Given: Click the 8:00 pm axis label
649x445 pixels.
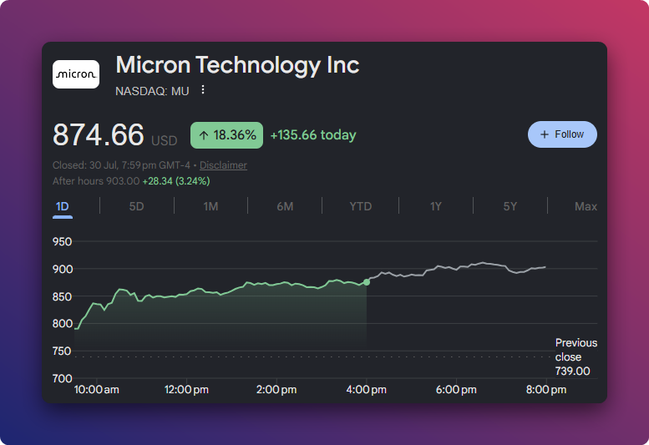Looking at the screenshot, I should [x=546, y=390].
